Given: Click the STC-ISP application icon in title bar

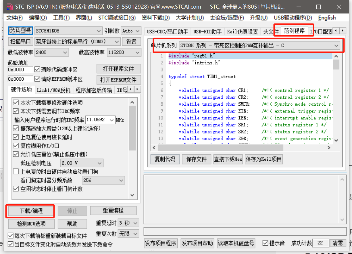Looking at the screenshot, I should (x=10, y=7).
